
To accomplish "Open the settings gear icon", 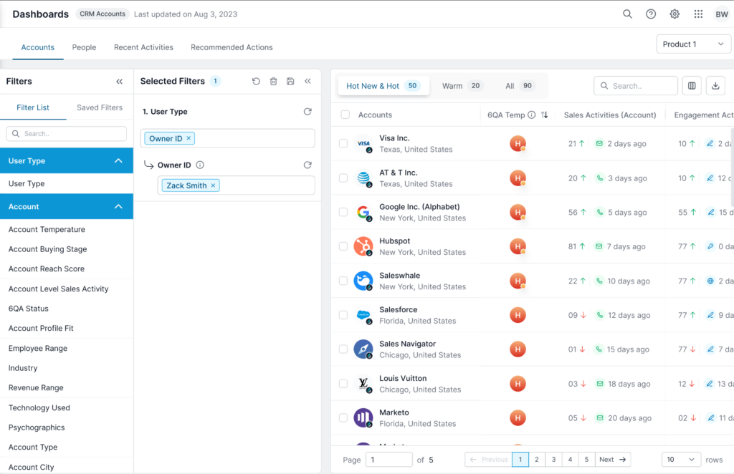I will click(x=675, y=14).
